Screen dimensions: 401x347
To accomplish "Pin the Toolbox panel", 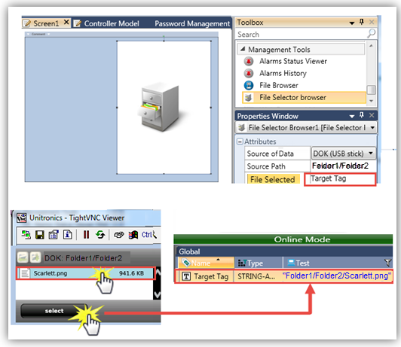I will [x=362, y=22].
